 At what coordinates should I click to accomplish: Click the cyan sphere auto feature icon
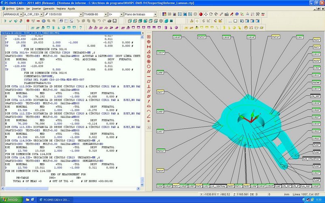pos(64,28)
